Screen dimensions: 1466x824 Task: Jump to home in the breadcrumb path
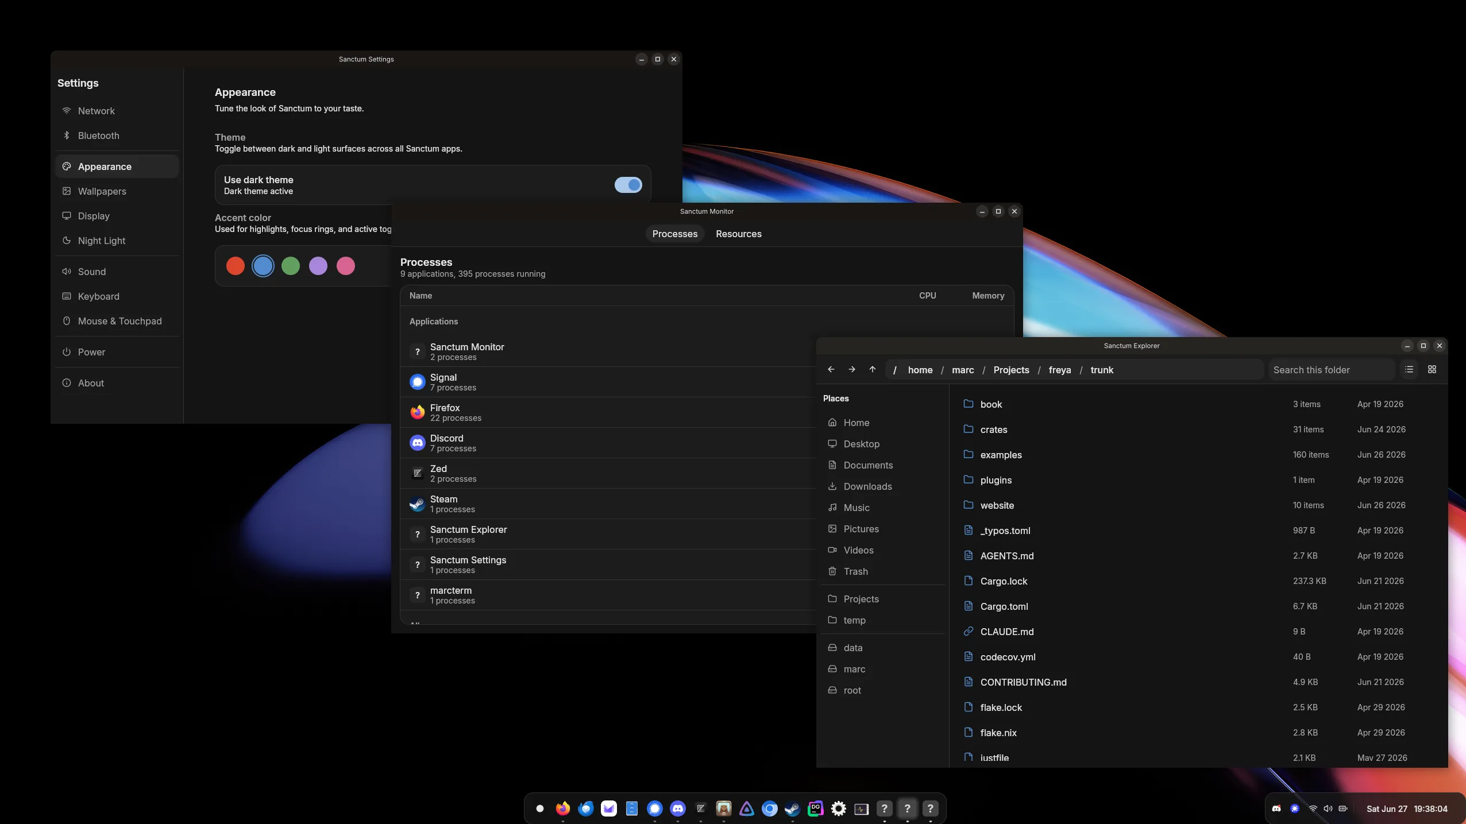point(920,370)
